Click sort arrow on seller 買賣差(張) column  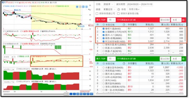182,64
